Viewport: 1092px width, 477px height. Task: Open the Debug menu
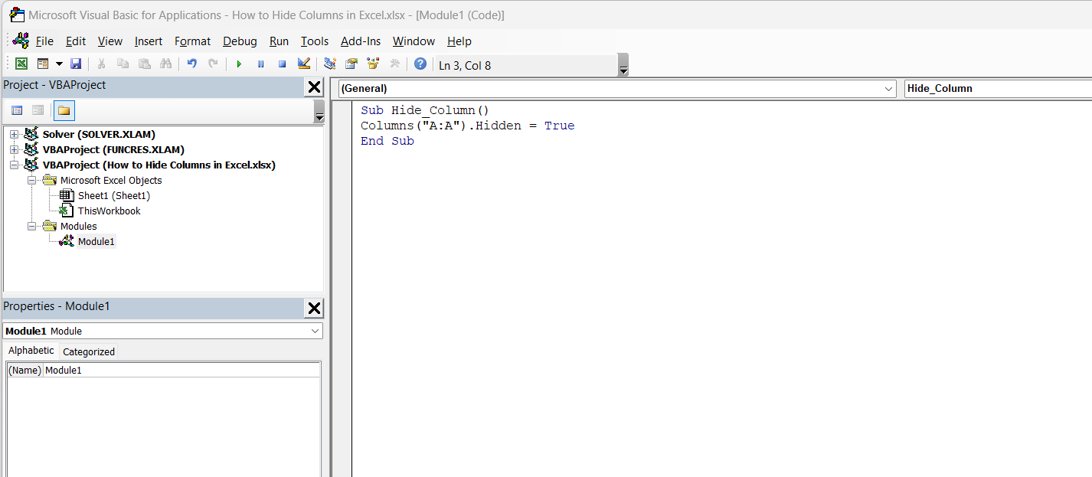pos(240,41)
